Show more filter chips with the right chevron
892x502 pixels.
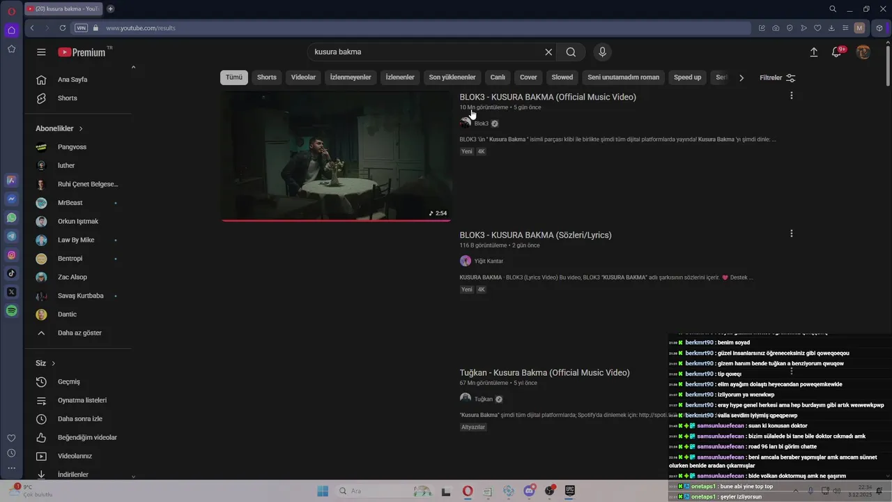[x=741, y=77]
